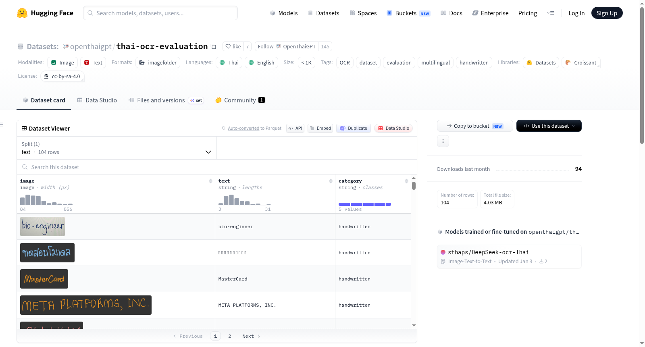
Task: Click the API code button
Action: (x=295, y=128)
